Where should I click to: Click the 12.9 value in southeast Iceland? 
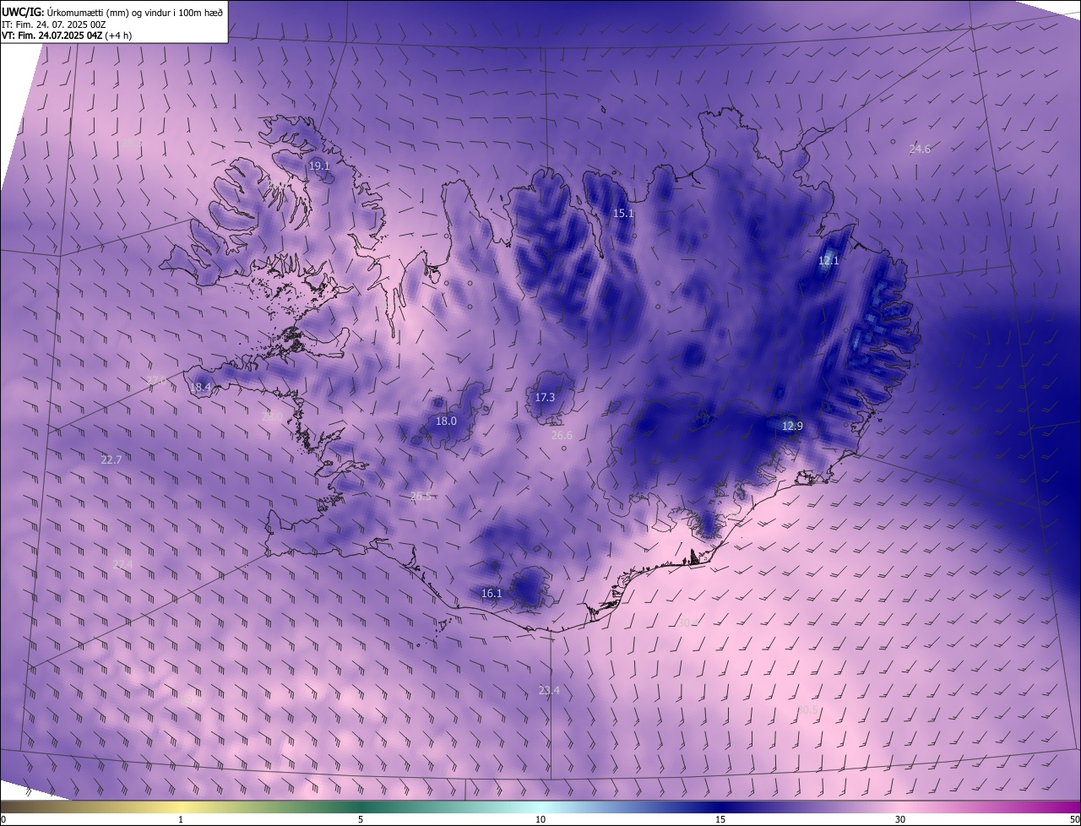click(792, 427)
